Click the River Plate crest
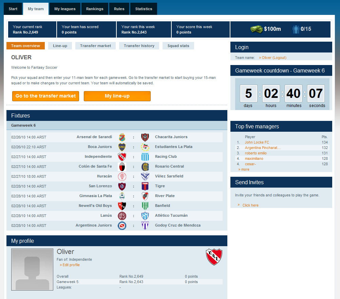Viewport: 340px width, 299px height. (x=145, y=196)
